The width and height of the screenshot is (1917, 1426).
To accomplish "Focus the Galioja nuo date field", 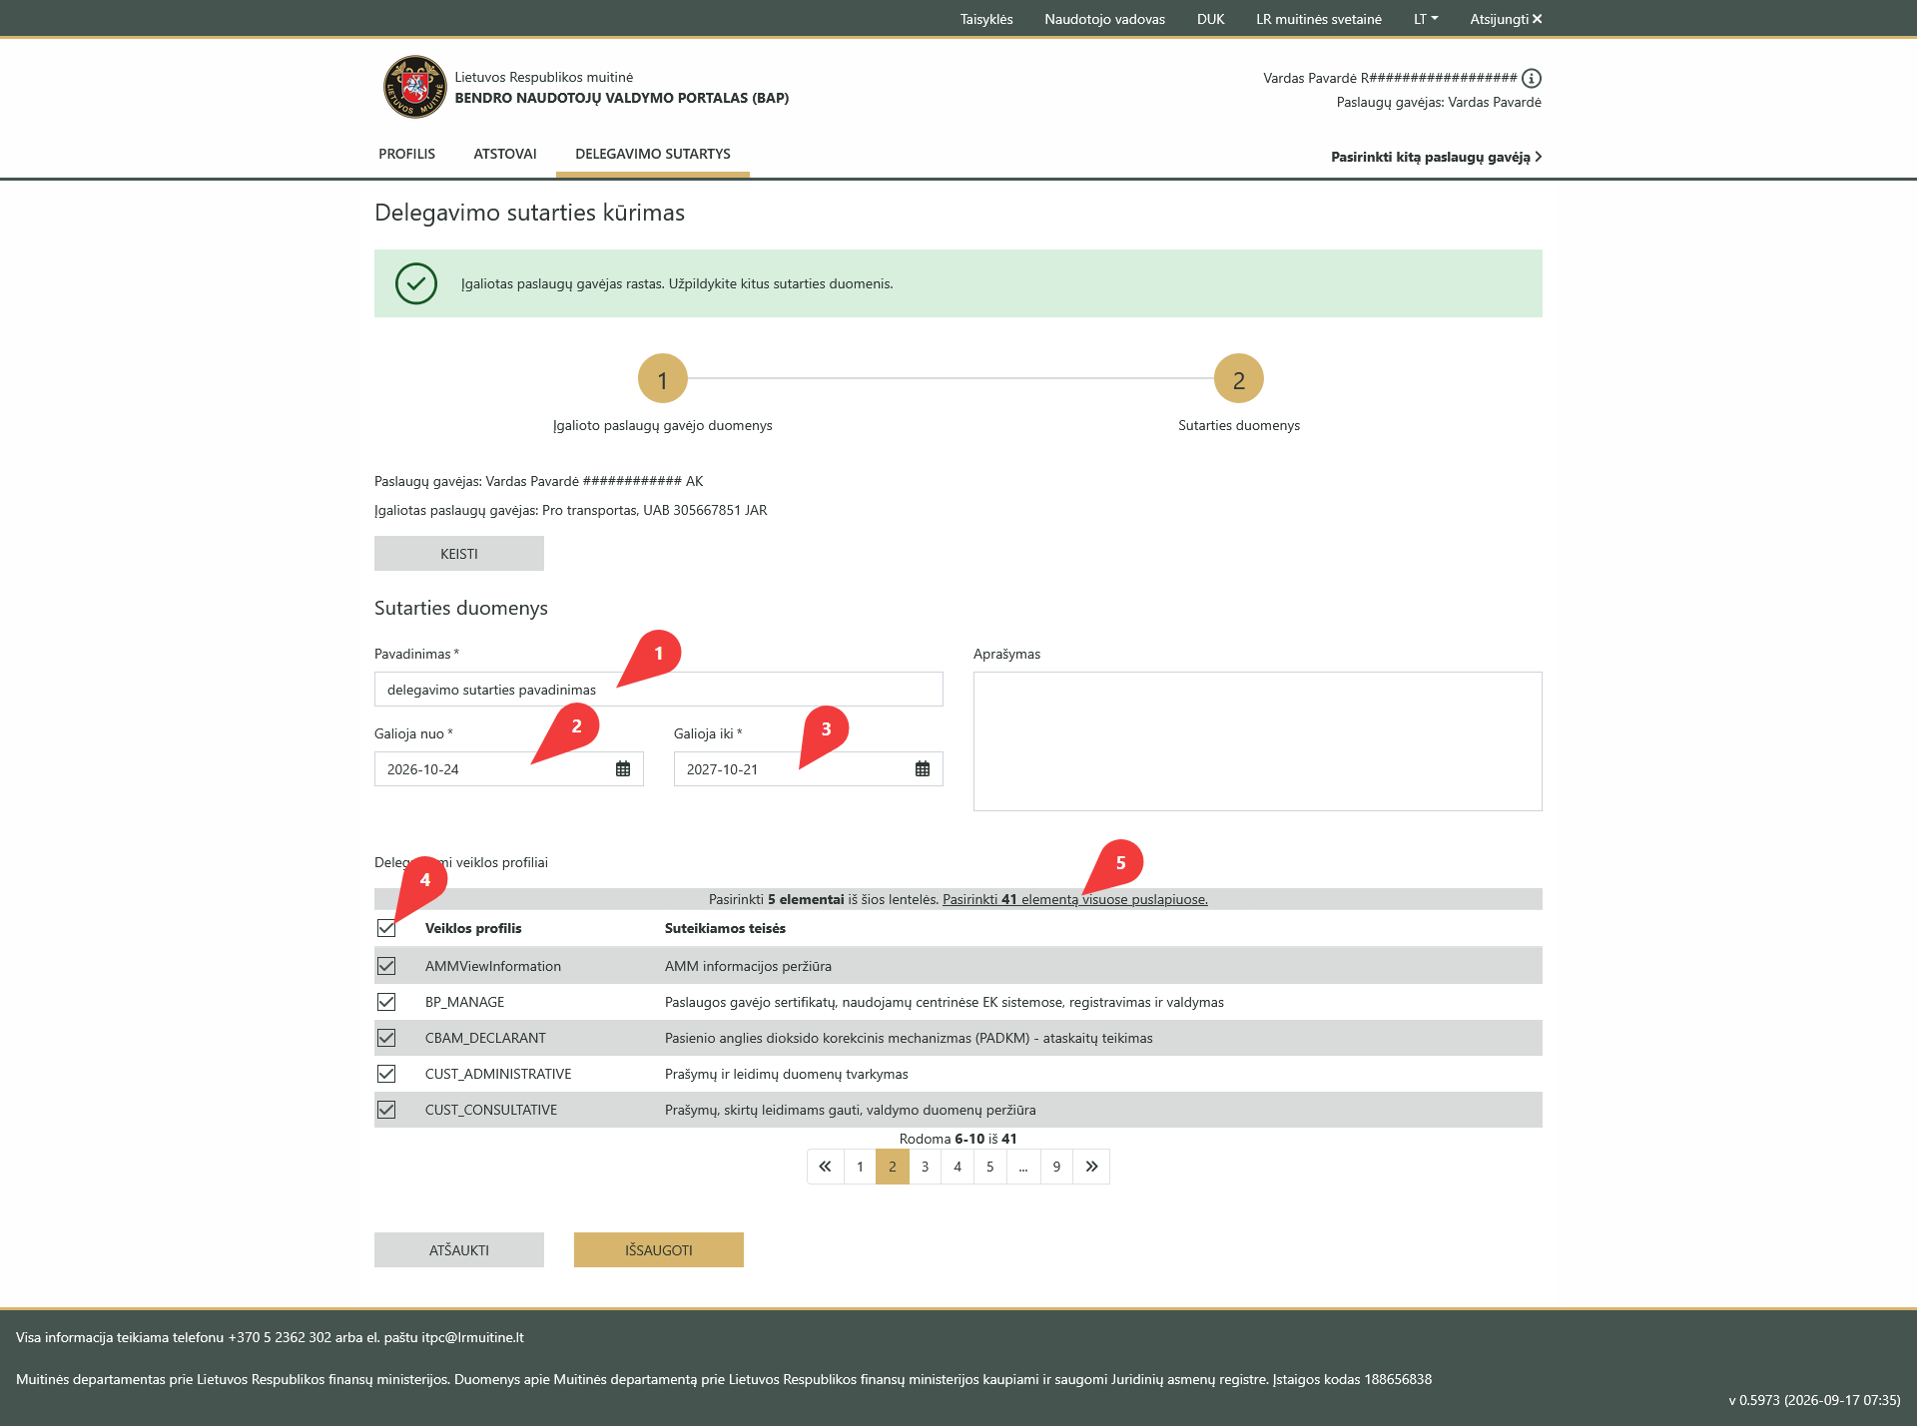I will click(x=509, y=769).
